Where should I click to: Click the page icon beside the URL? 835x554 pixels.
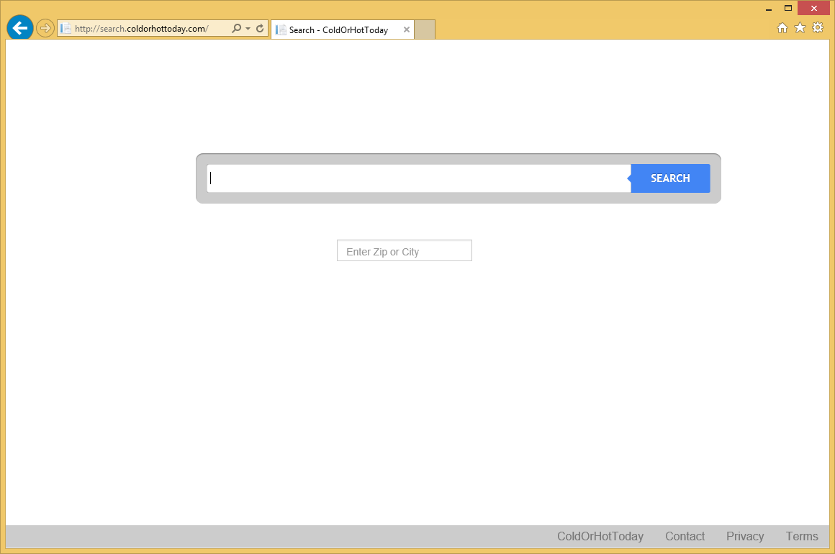coord(66,29)
